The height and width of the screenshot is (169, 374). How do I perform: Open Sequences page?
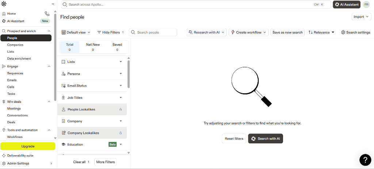pos(15,74)
